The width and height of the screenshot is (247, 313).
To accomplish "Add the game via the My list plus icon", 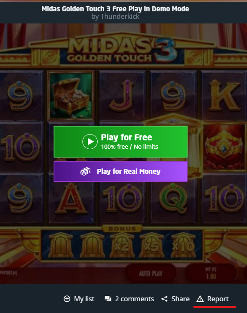I will (x=67, y=299).
